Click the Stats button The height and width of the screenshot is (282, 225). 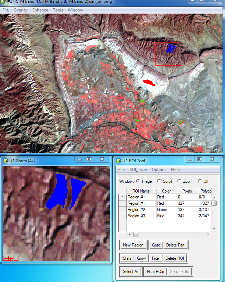127,258
